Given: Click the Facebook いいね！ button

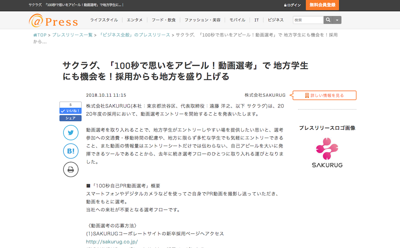Looking at the screenshot, I should pyautogui.click(x=70, y=111).
